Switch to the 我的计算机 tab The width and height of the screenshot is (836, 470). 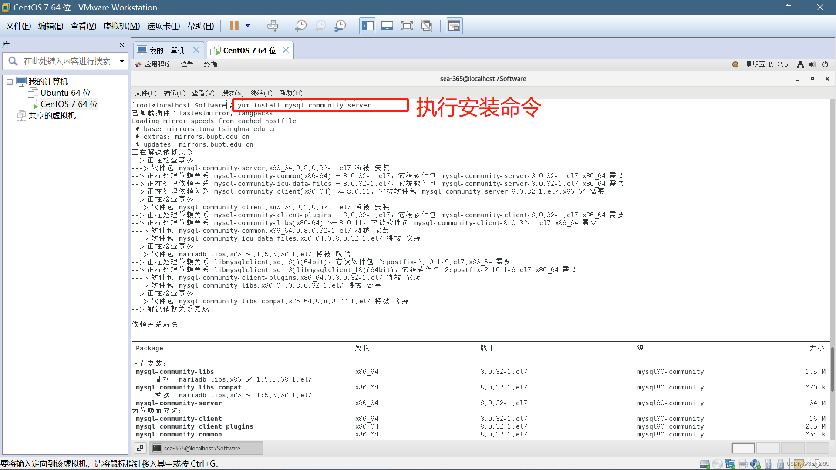167,50
